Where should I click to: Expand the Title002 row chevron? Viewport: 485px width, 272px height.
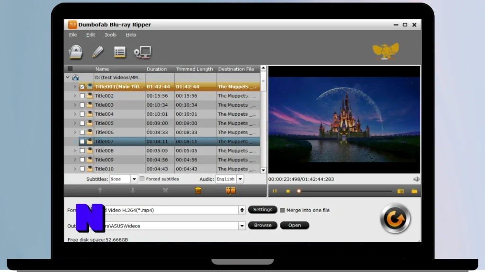click(x=74, y=96)
